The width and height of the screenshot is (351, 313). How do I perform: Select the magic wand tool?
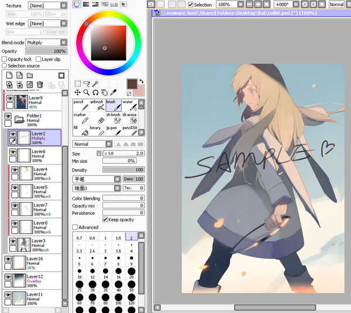(95, 84)
